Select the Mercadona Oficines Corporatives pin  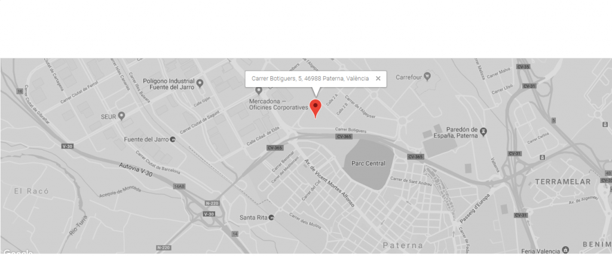click(258, 91)
